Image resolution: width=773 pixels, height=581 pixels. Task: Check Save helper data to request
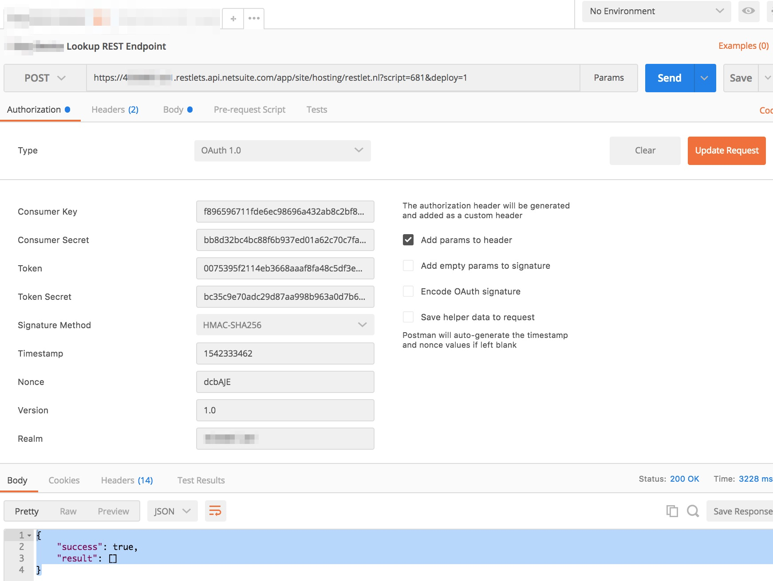coord(408,317)
